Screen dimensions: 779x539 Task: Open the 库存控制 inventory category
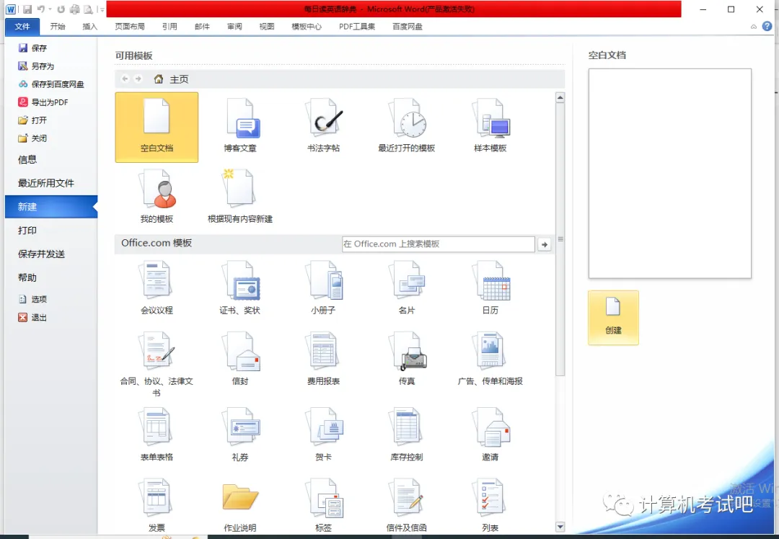[x=406, y=435]
